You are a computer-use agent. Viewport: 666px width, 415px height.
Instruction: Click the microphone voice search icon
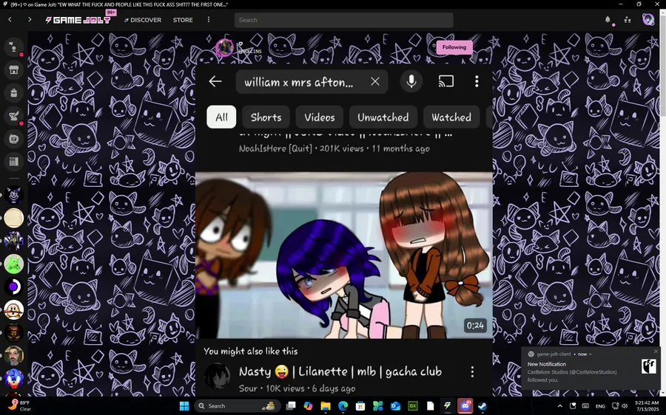(x=411, y=81)
